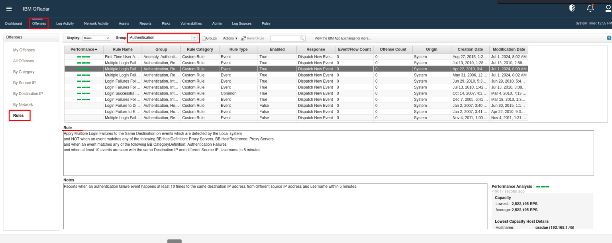The image size is (612, 243).
Task: Open All Offenses in the sidebar
Action: (23, 61)
